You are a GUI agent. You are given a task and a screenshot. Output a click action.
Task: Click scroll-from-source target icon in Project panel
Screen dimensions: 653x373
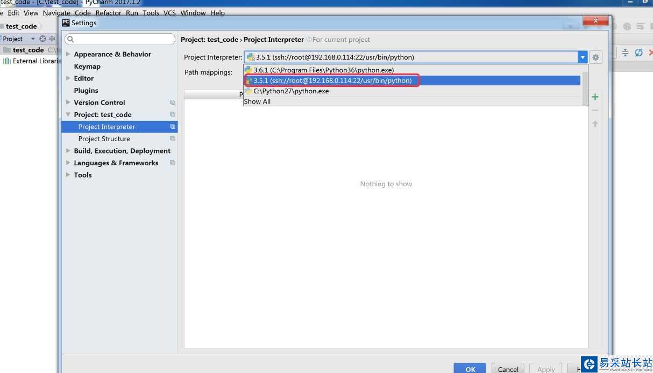42,39
